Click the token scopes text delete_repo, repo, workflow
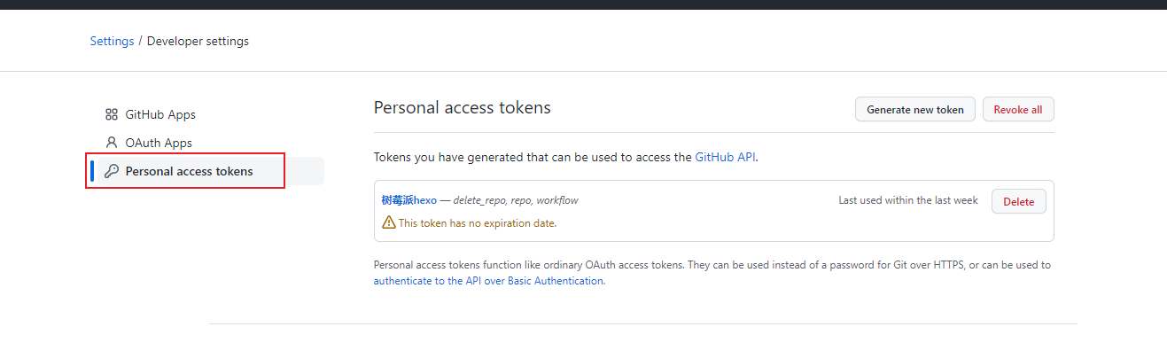 click(515, 200)
